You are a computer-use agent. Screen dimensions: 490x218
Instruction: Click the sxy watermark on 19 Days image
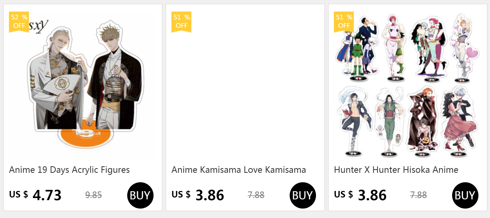39,26
